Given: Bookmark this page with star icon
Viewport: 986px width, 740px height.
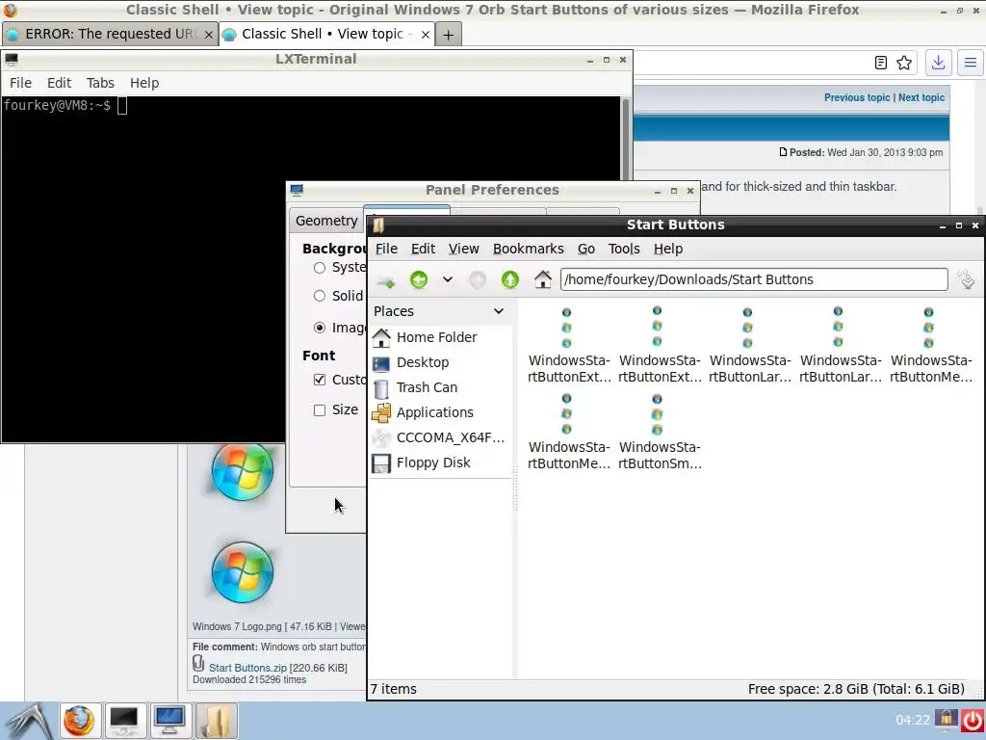Looking at the screenshot, I should (904, 63).
